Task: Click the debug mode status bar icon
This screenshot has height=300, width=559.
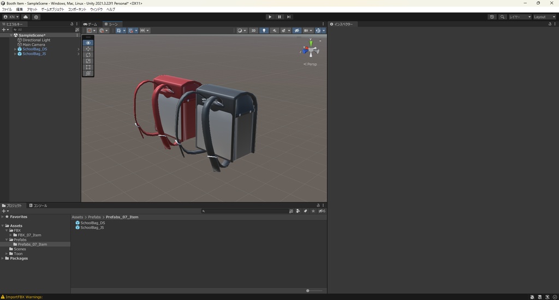Action: (532, 297)
